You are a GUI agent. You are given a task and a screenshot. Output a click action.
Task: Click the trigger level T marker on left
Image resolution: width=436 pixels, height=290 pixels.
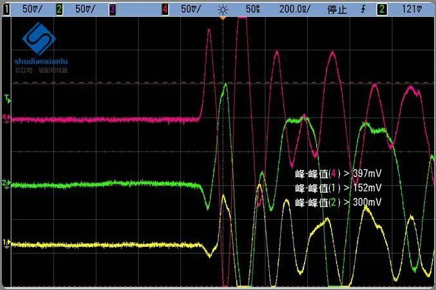(x=6, y=99)
